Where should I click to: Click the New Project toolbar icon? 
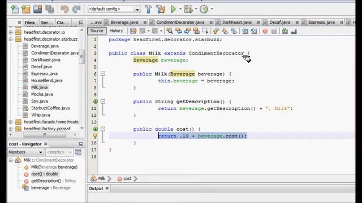coord(26,9)
